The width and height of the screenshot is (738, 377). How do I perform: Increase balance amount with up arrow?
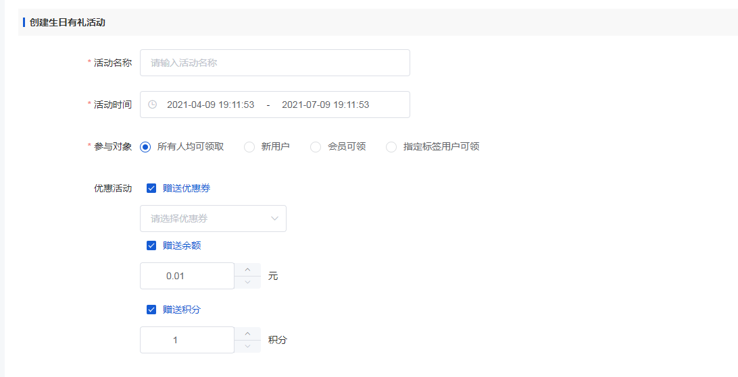pyautogui.click(x=247, y=270)
